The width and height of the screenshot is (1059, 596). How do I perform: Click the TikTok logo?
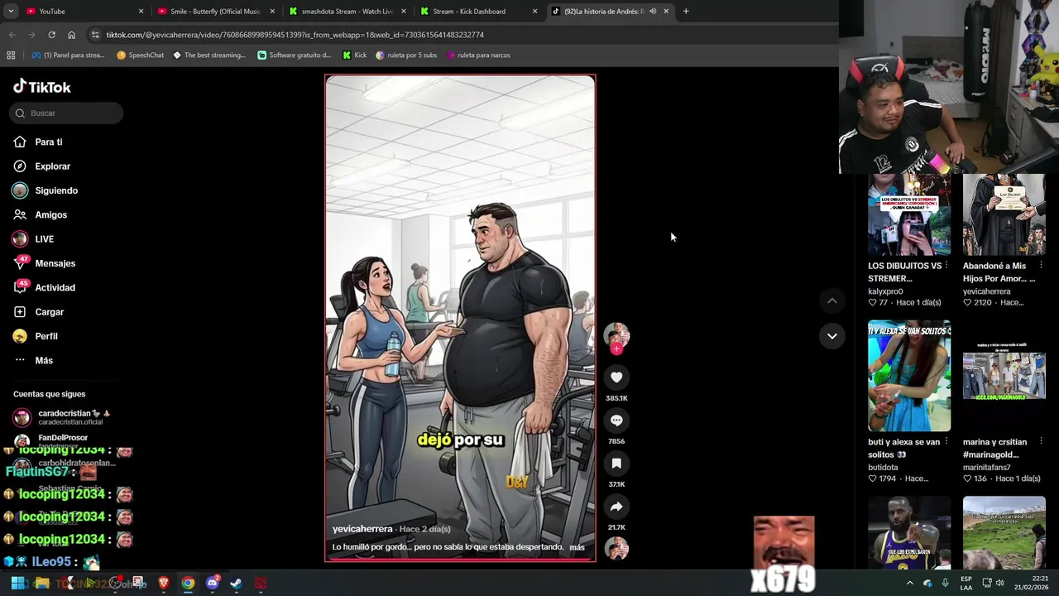click(x=42, y=87)
